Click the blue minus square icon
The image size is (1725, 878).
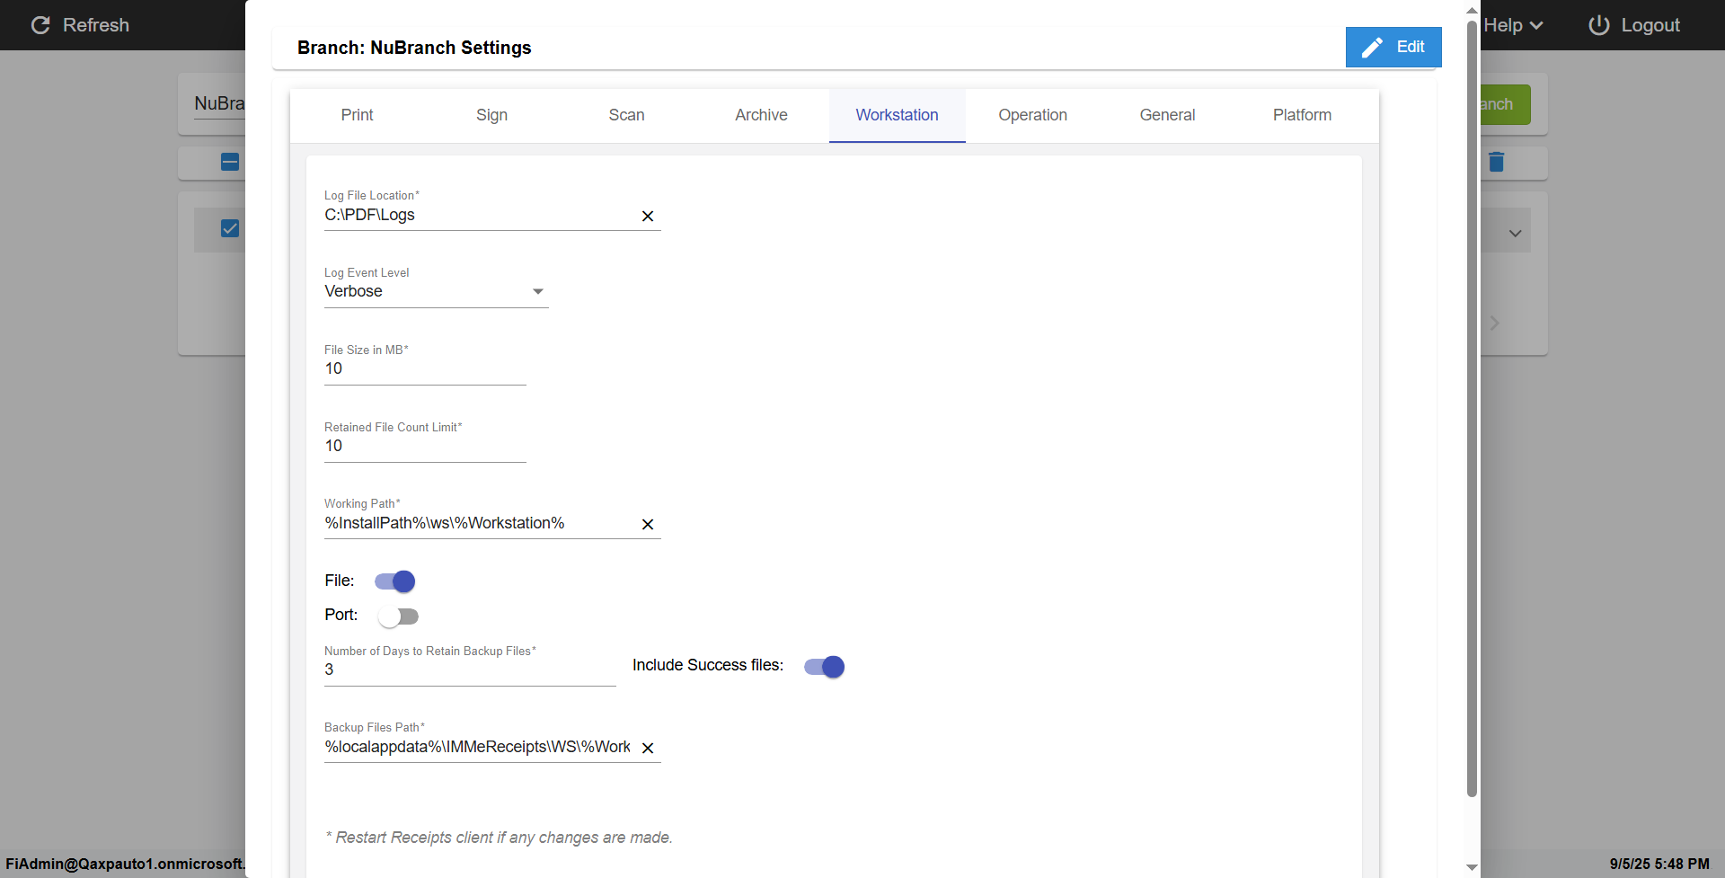[230, 162]
